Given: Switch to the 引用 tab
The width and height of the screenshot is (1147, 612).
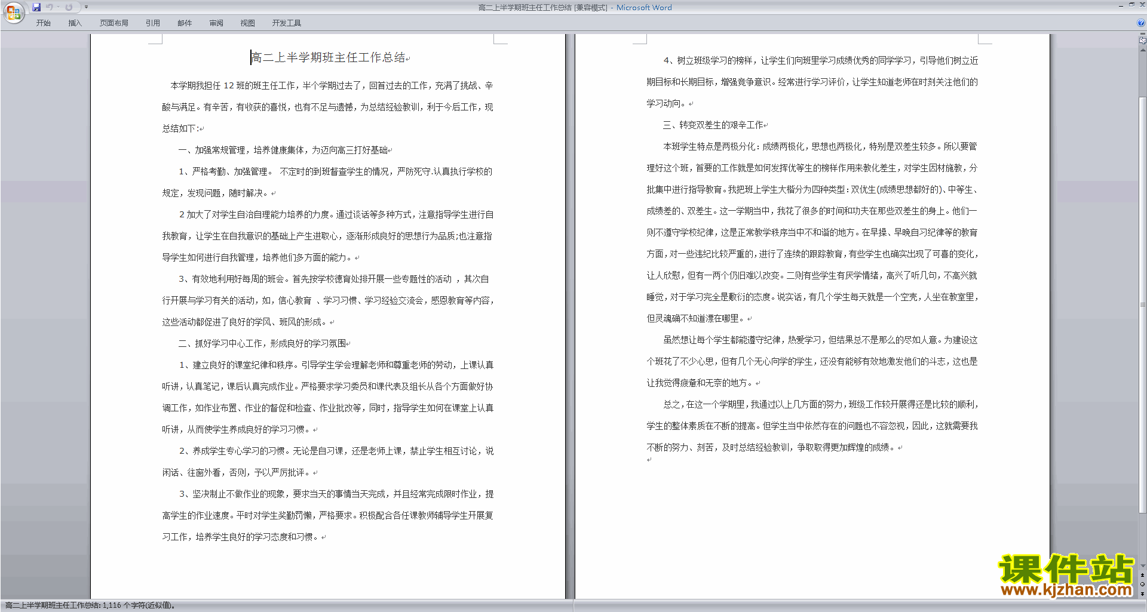Looking at the screenshot, I should tap(153, 23).
